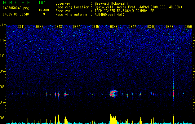195x124 pixels.
Task: Click the 0.6 kHz axis label
Action: click(3, 118)
